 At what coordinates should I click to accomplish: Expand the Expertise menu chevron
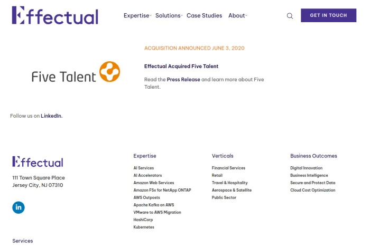click(150, 15)
